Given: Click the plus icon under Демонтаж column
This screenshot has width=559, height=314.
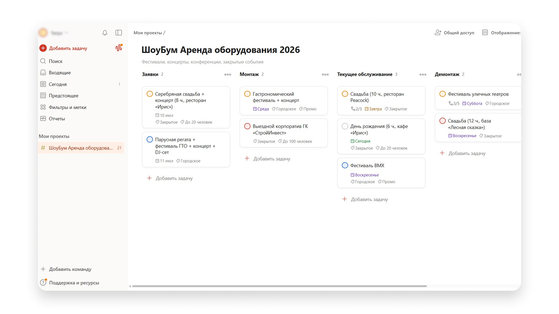Looking at the screenshot, I should click(442, 153).
